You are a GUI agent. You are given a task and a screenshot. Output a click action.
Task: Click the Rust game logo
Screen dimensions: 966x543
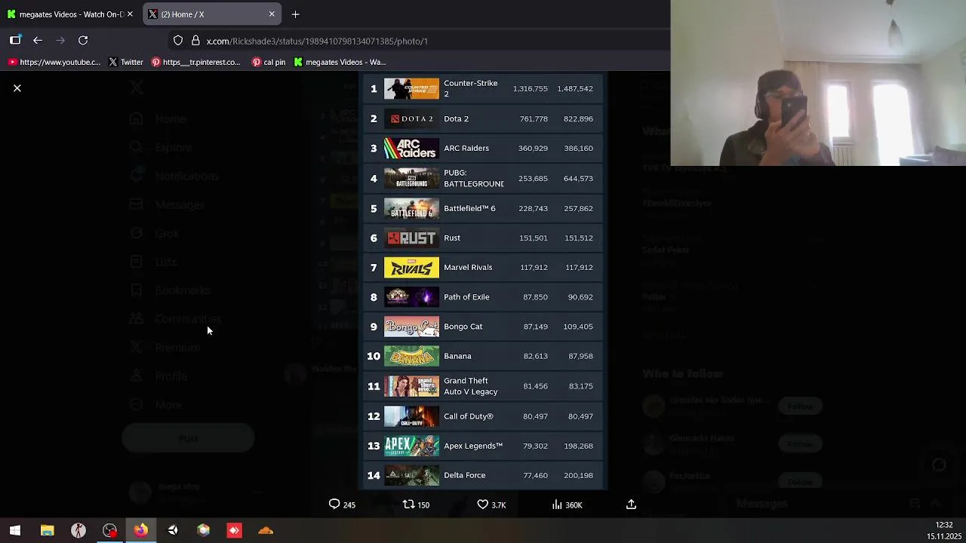coord(411,238)
